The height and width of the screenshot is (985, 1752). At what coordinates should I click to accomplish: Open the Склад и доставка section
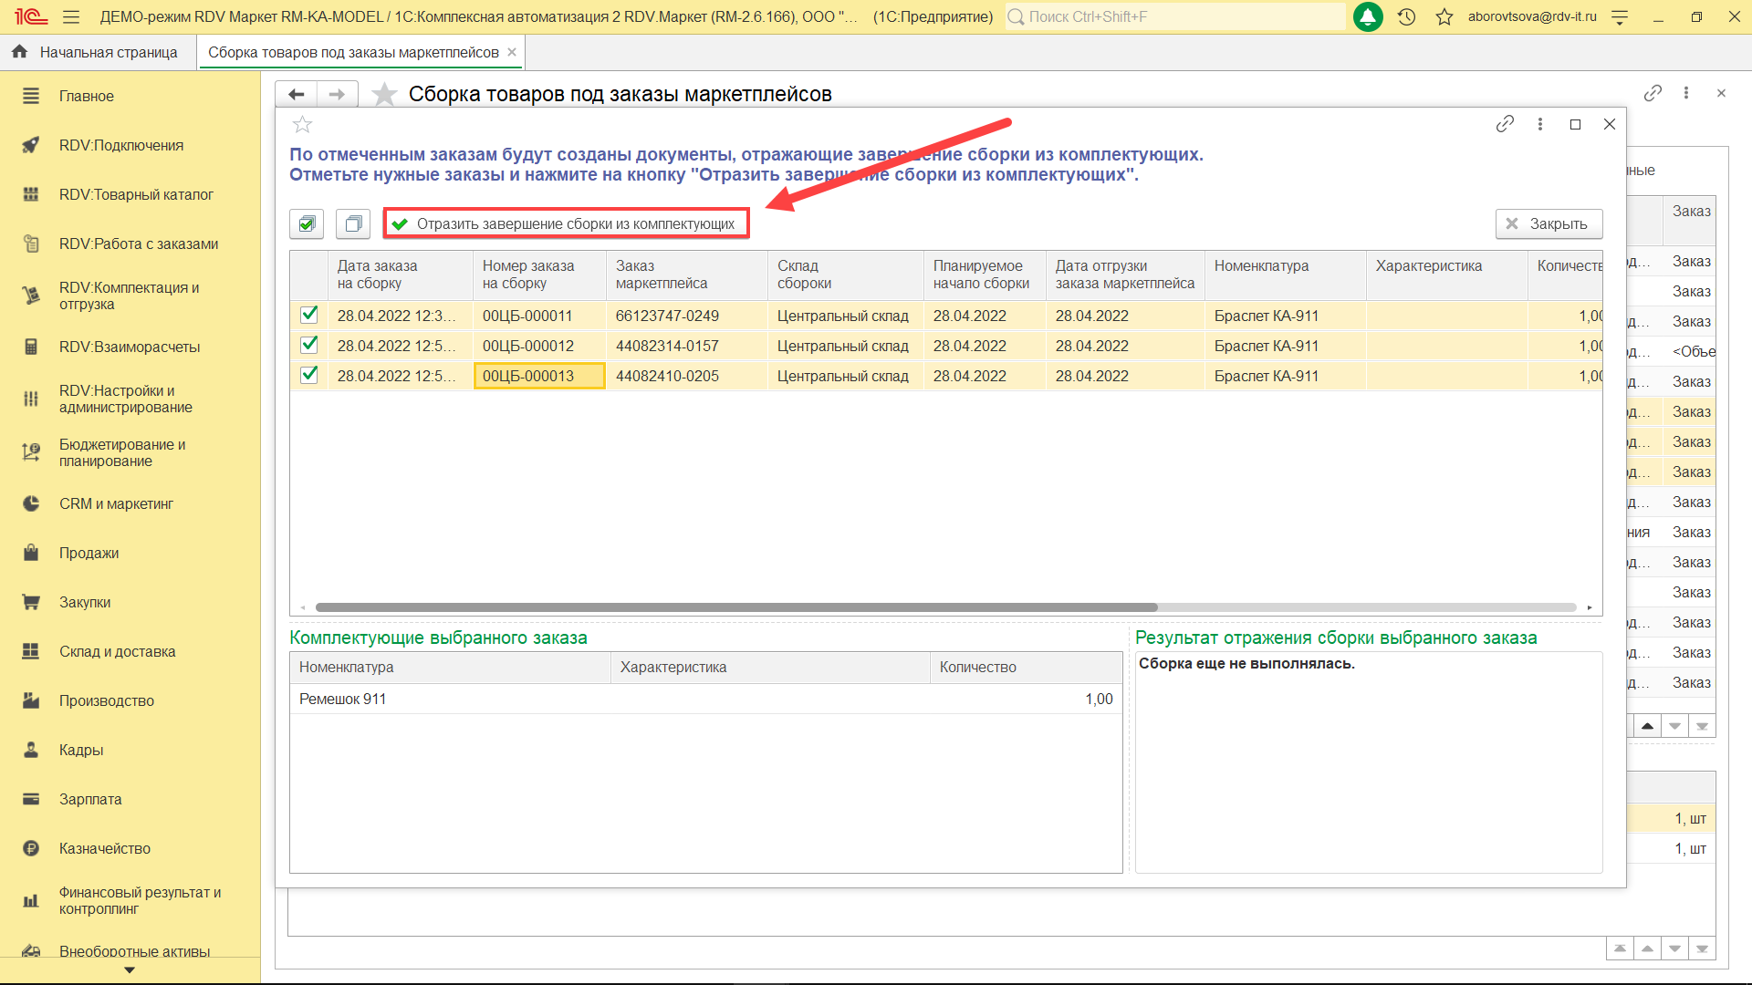click(x=117, y=651)
